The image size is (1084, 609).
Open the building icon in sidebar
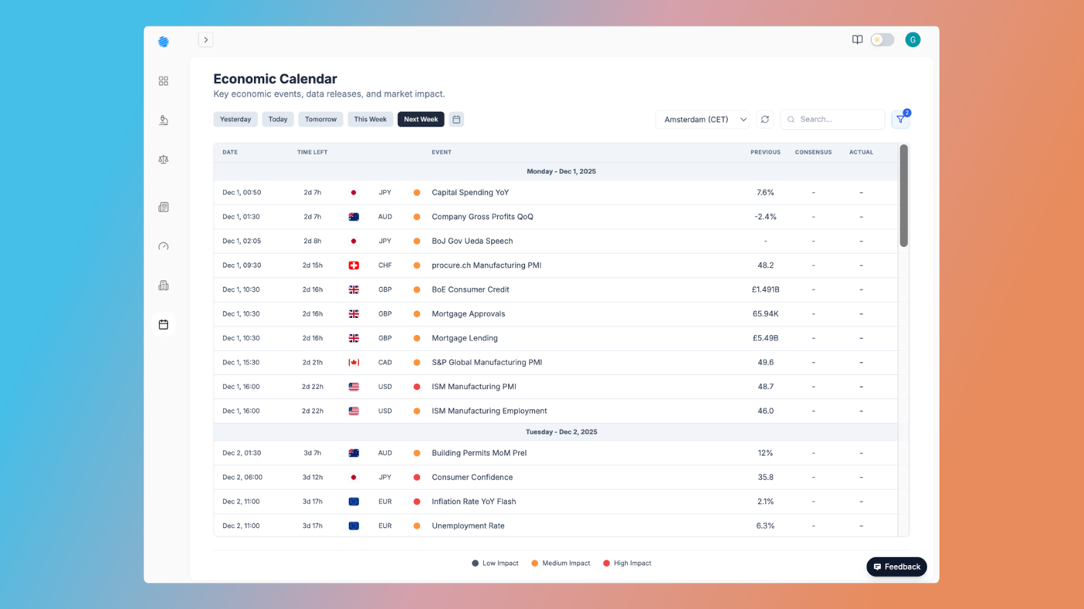[x=163, y=286]
